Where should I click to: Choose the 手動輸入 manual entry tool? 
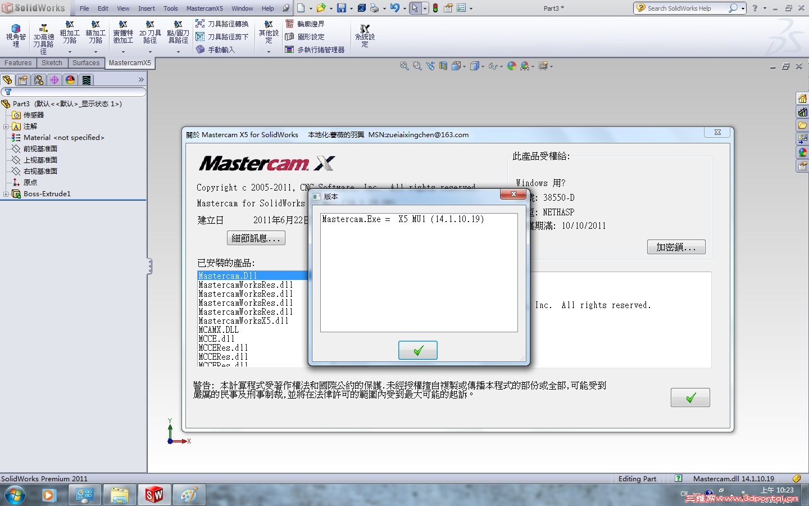(215, 49)
